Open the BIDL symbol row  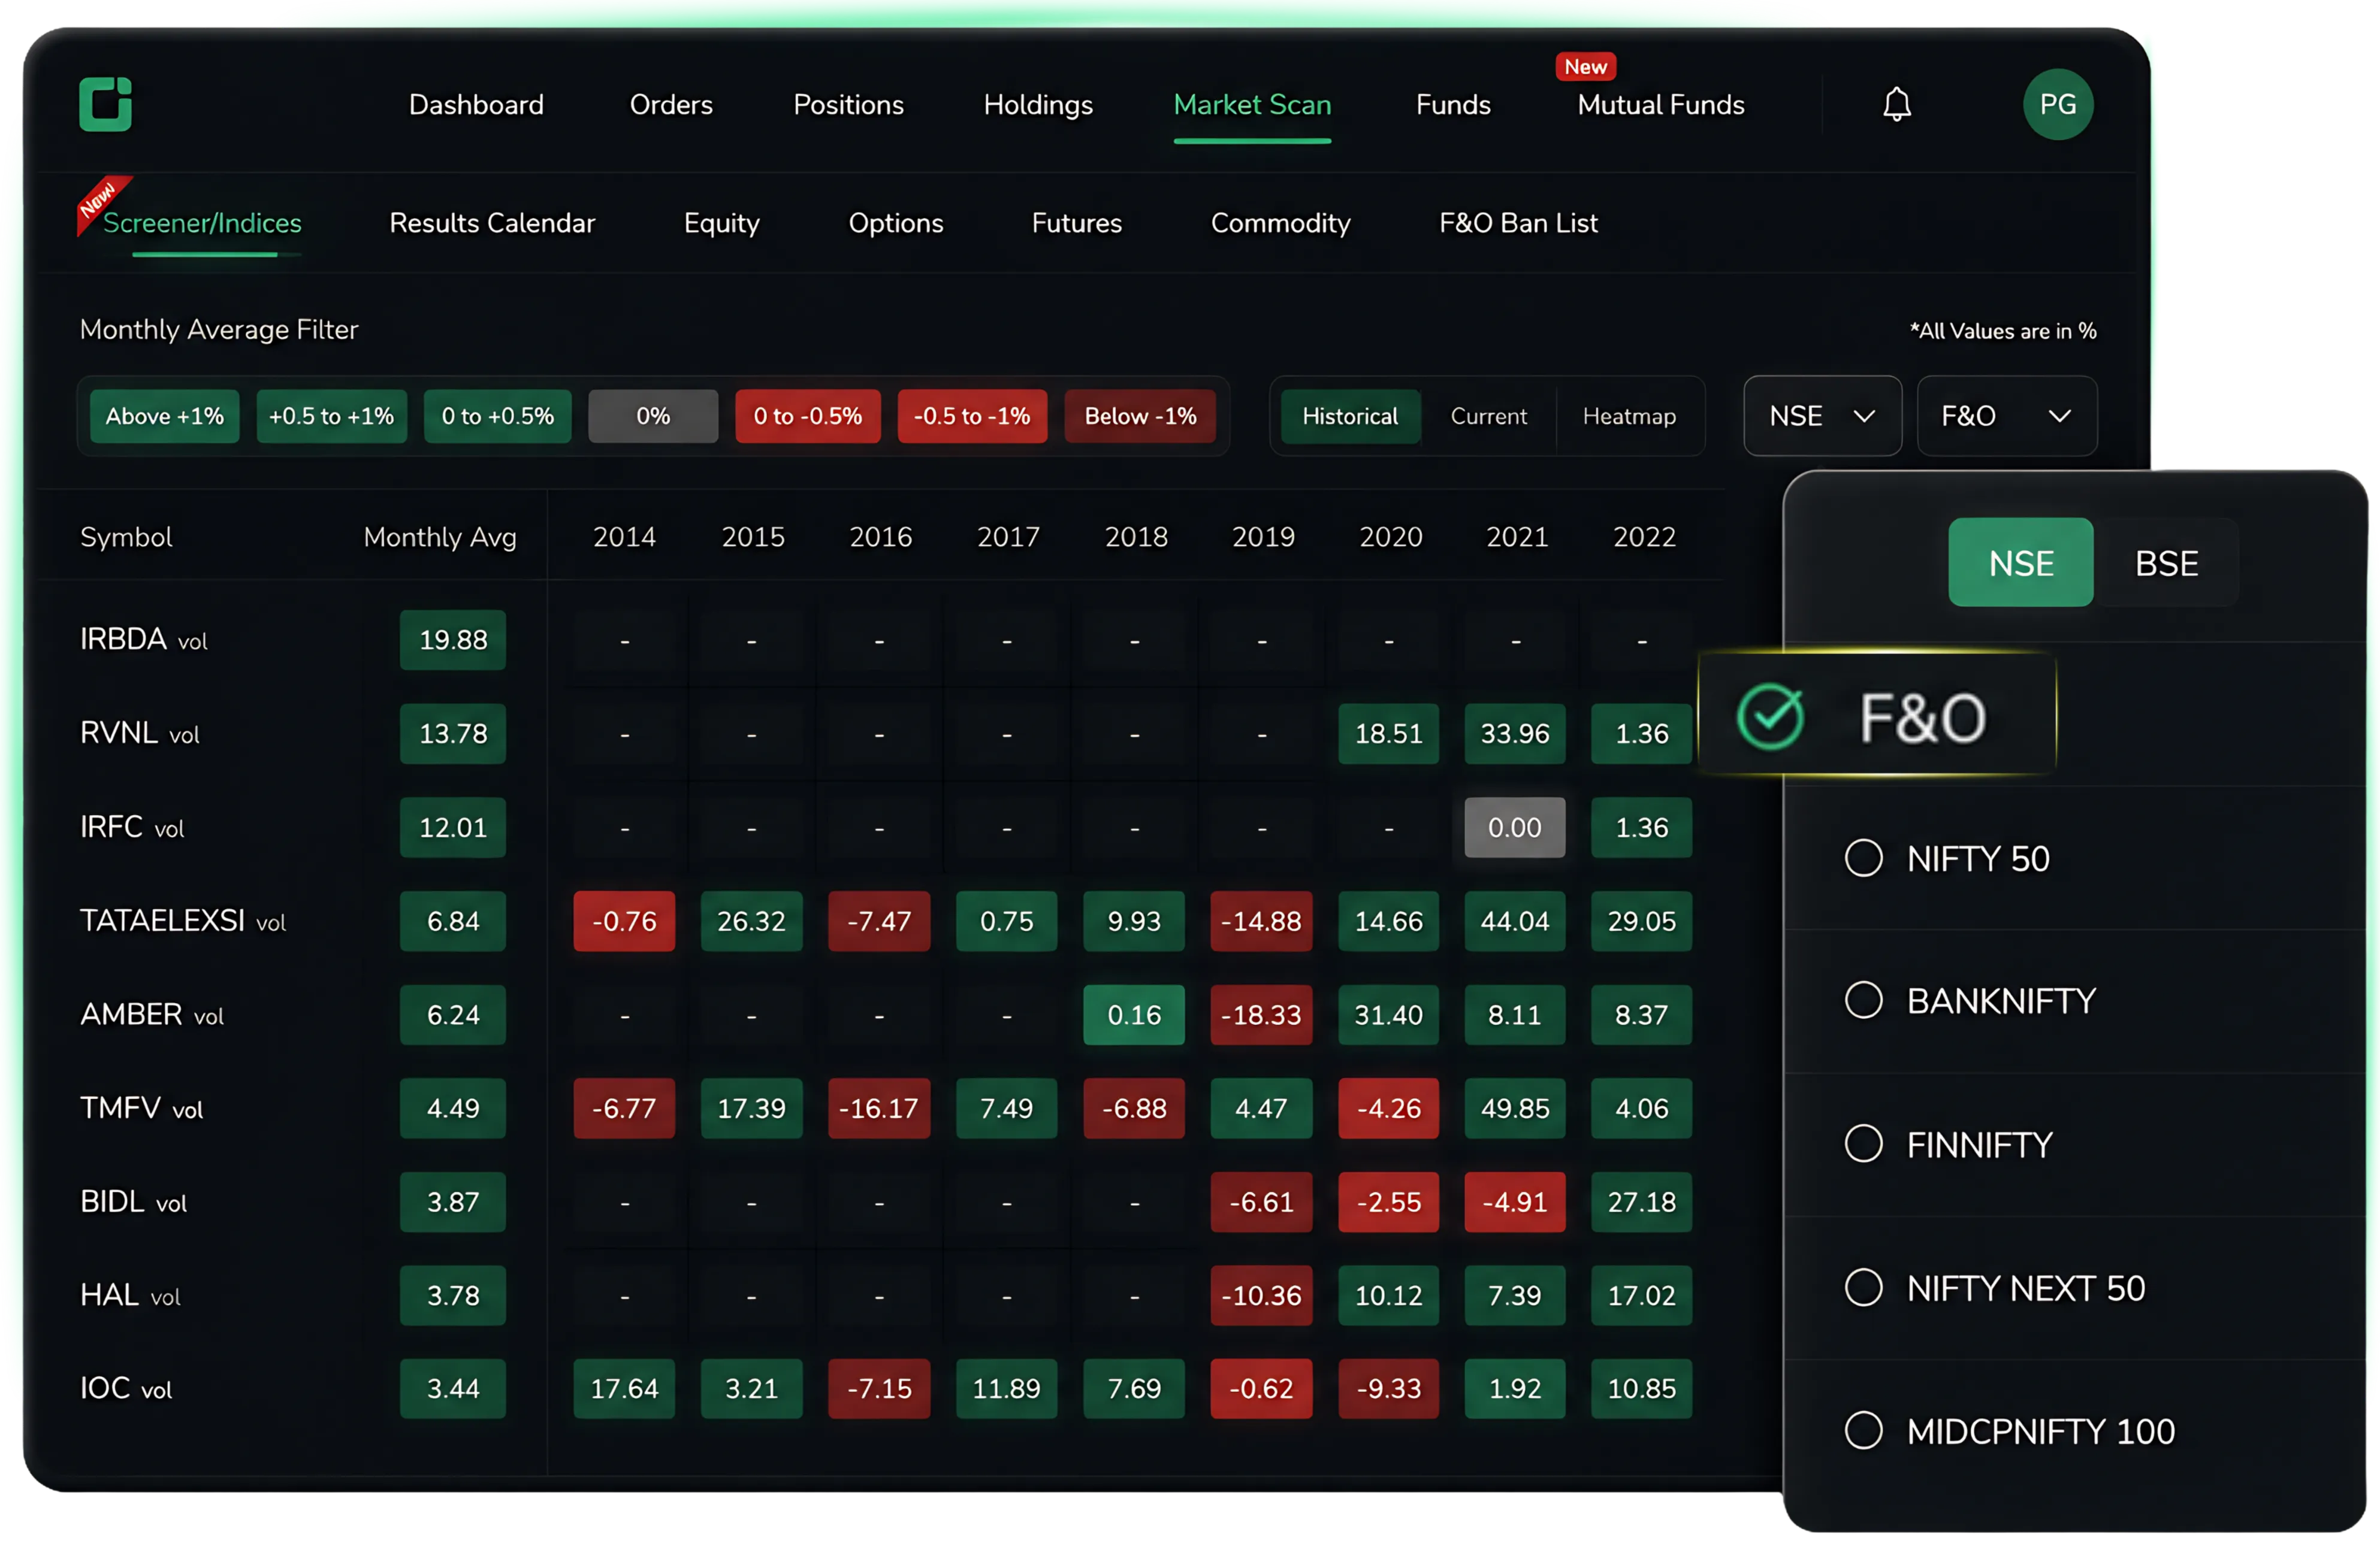coord(133,1201)
